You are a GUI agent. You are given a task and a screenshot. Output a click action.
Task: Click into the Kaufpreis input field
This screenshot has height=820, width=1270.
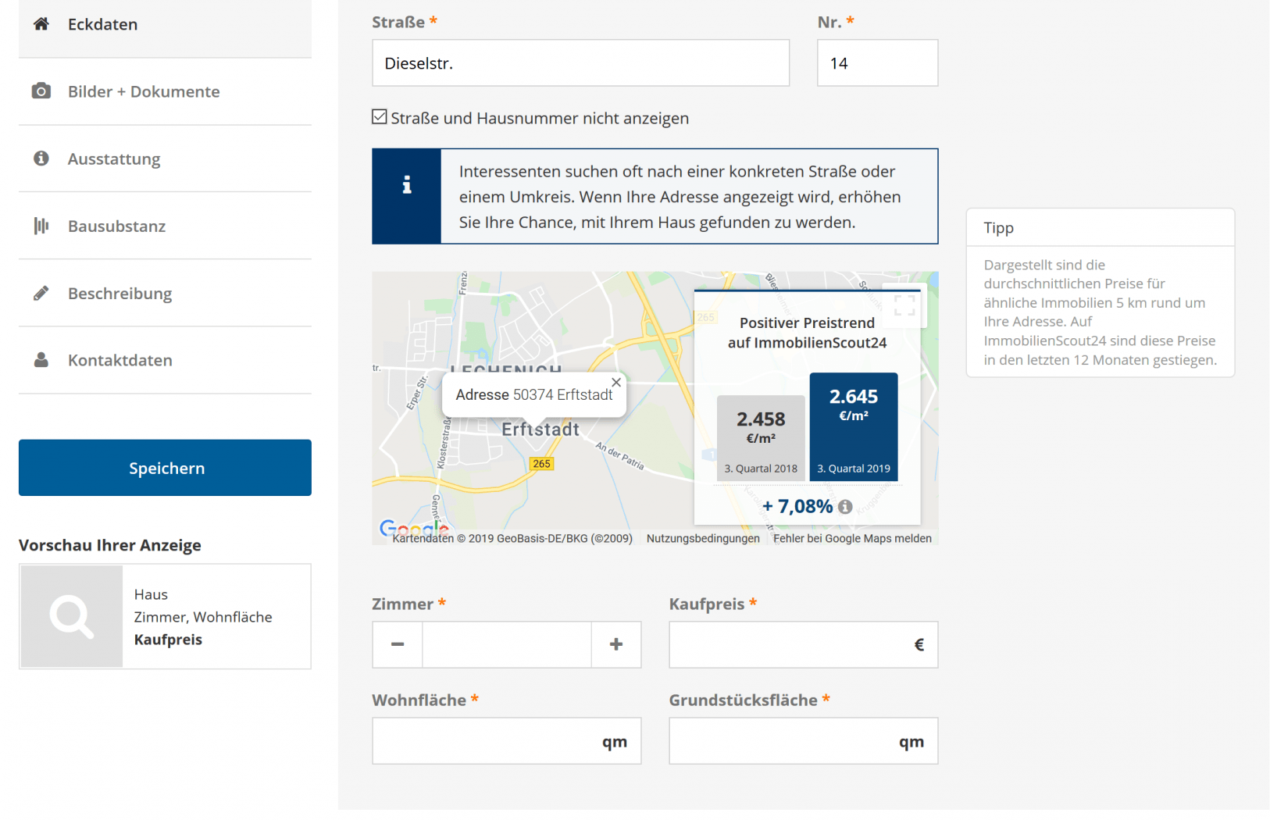[803, 644]
